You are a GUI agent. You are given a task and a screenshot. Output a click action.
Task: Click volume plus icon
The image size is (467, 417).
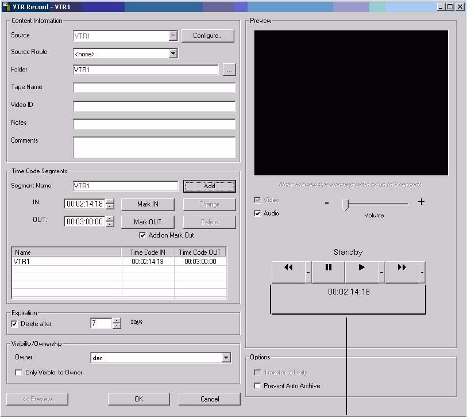tap(421, 202)
